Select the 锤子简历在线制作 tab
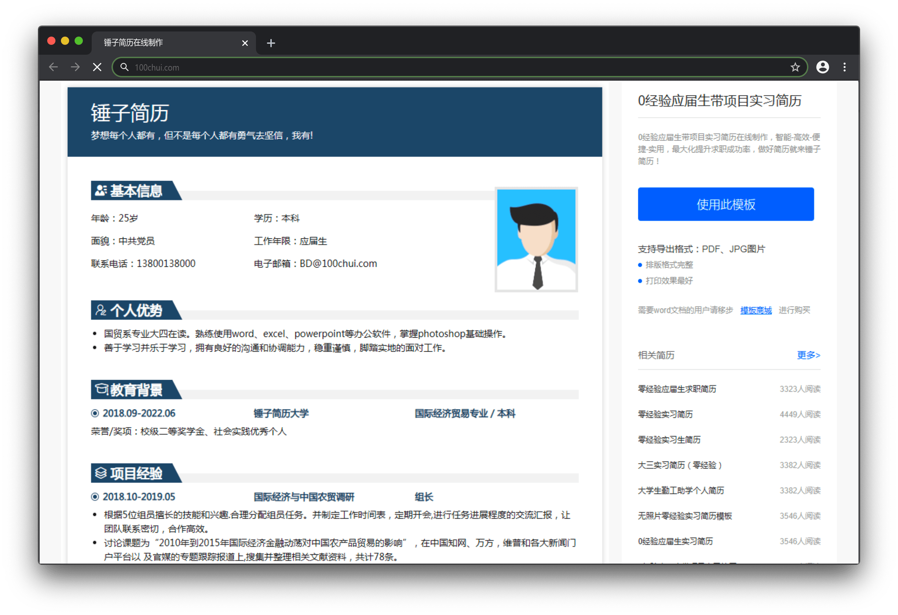Image resolution: width=898 pixels, height=615 pixels. (174, 42)
